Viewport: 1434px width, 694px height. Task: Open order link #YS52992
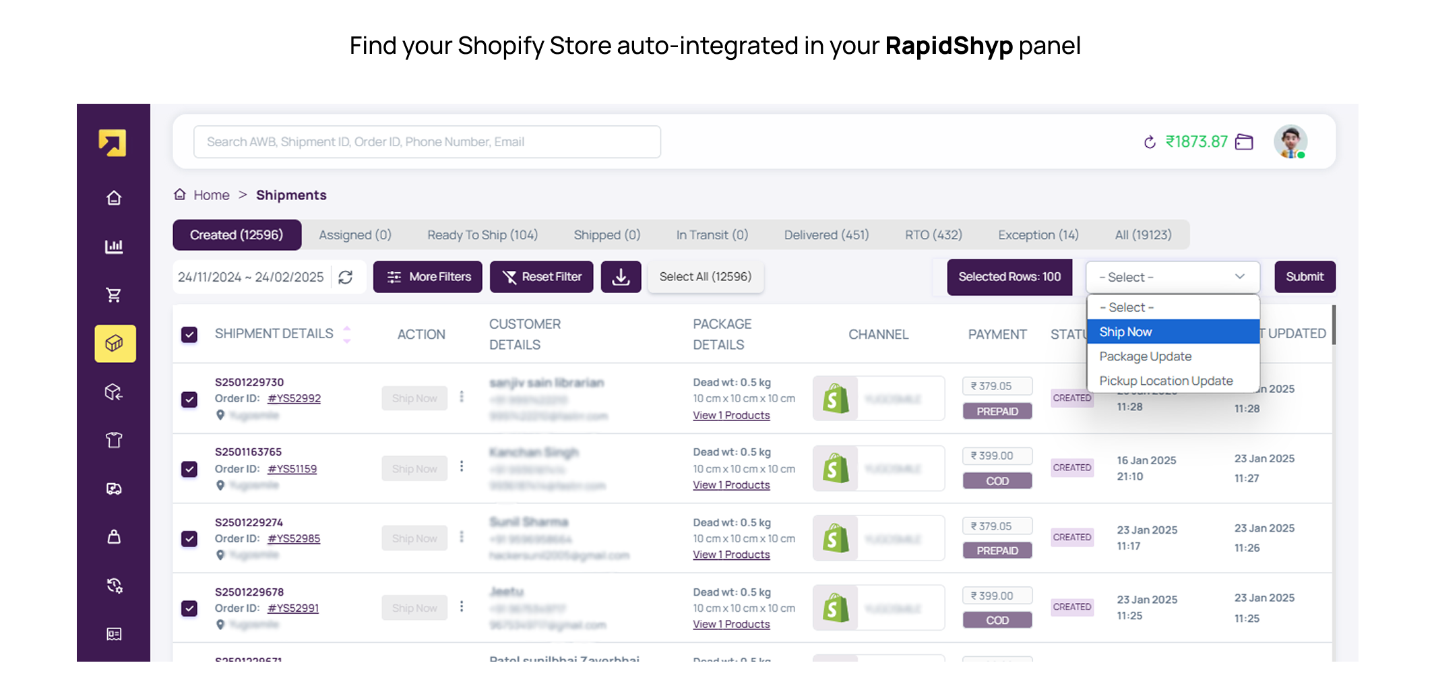294,398
